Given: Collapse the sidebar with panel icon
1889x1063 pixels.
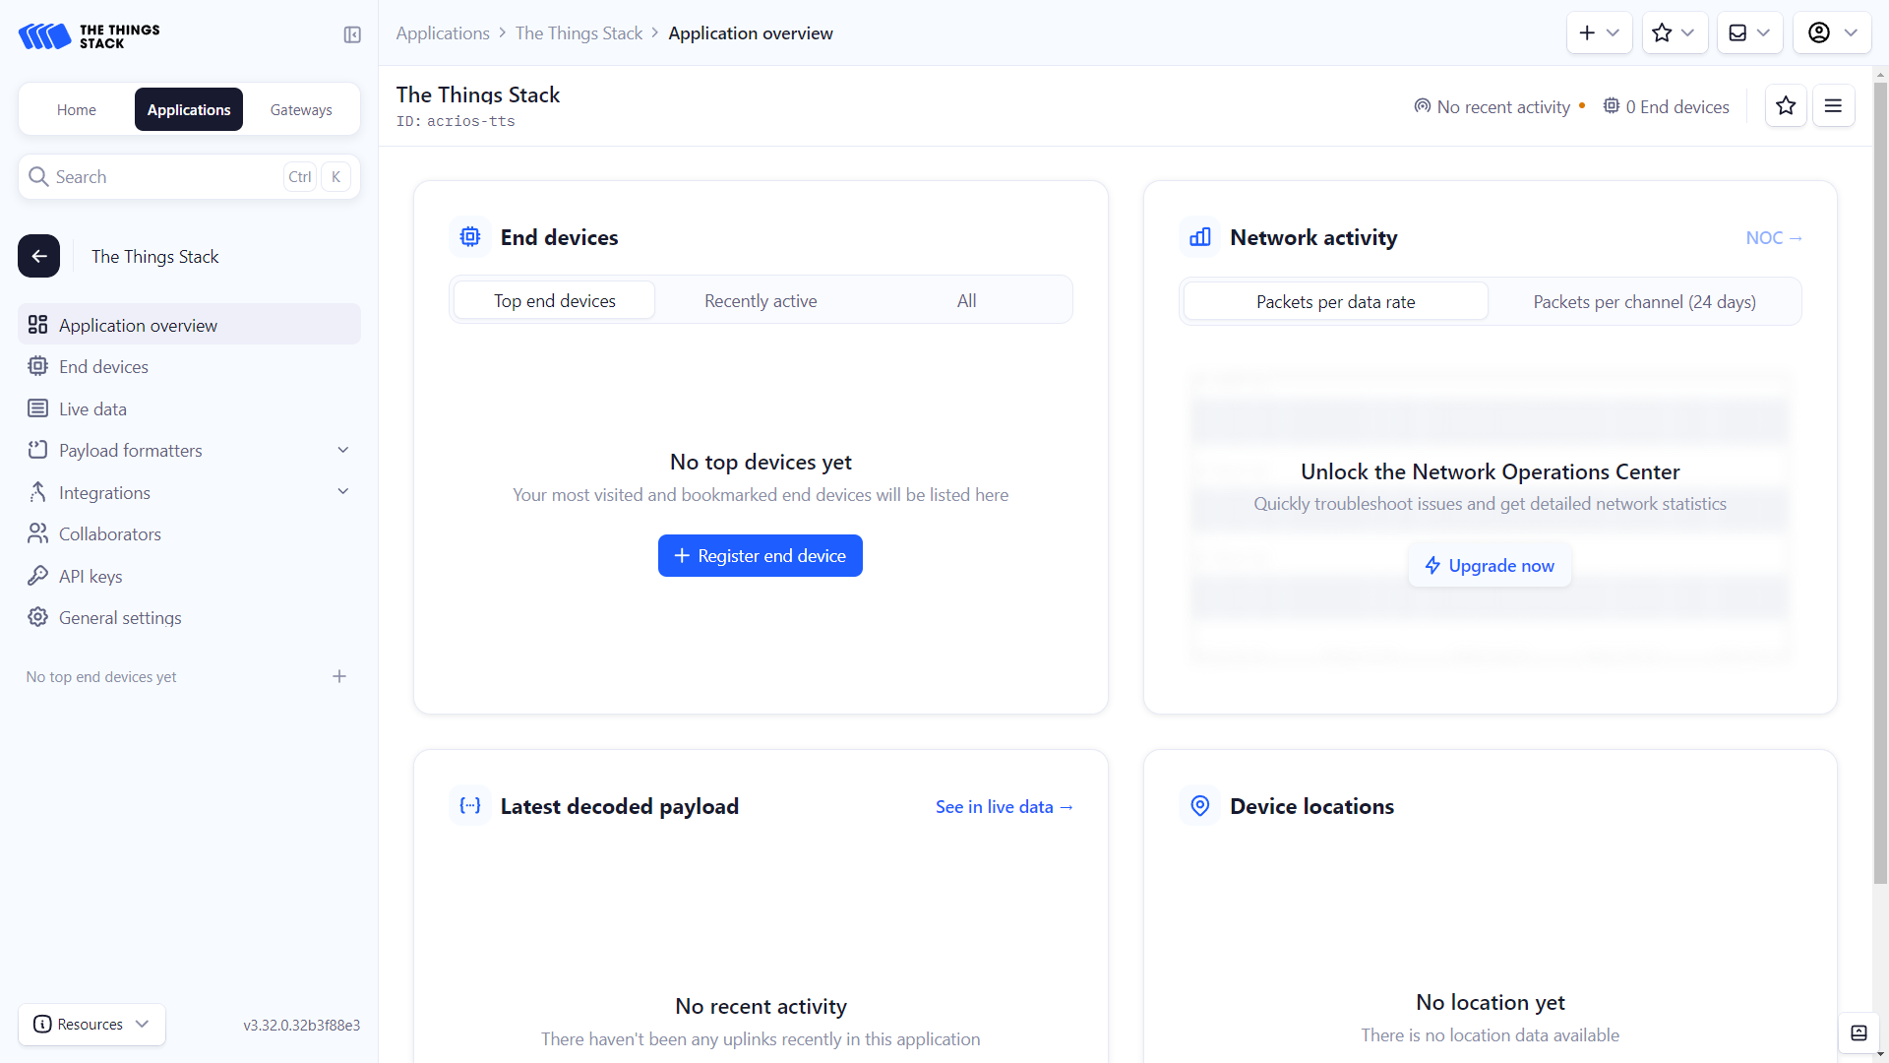Looking at the screenshot, I should point(352,34).
